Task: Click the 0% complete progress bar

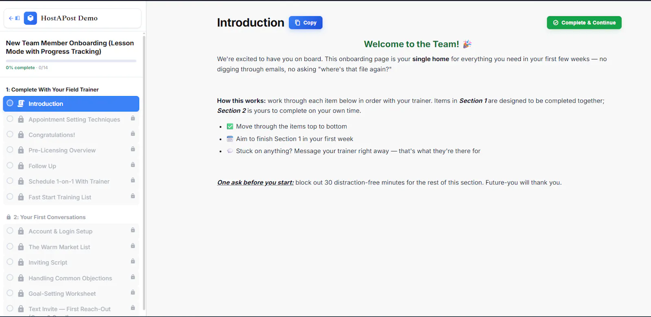Action: click(71, 61)
